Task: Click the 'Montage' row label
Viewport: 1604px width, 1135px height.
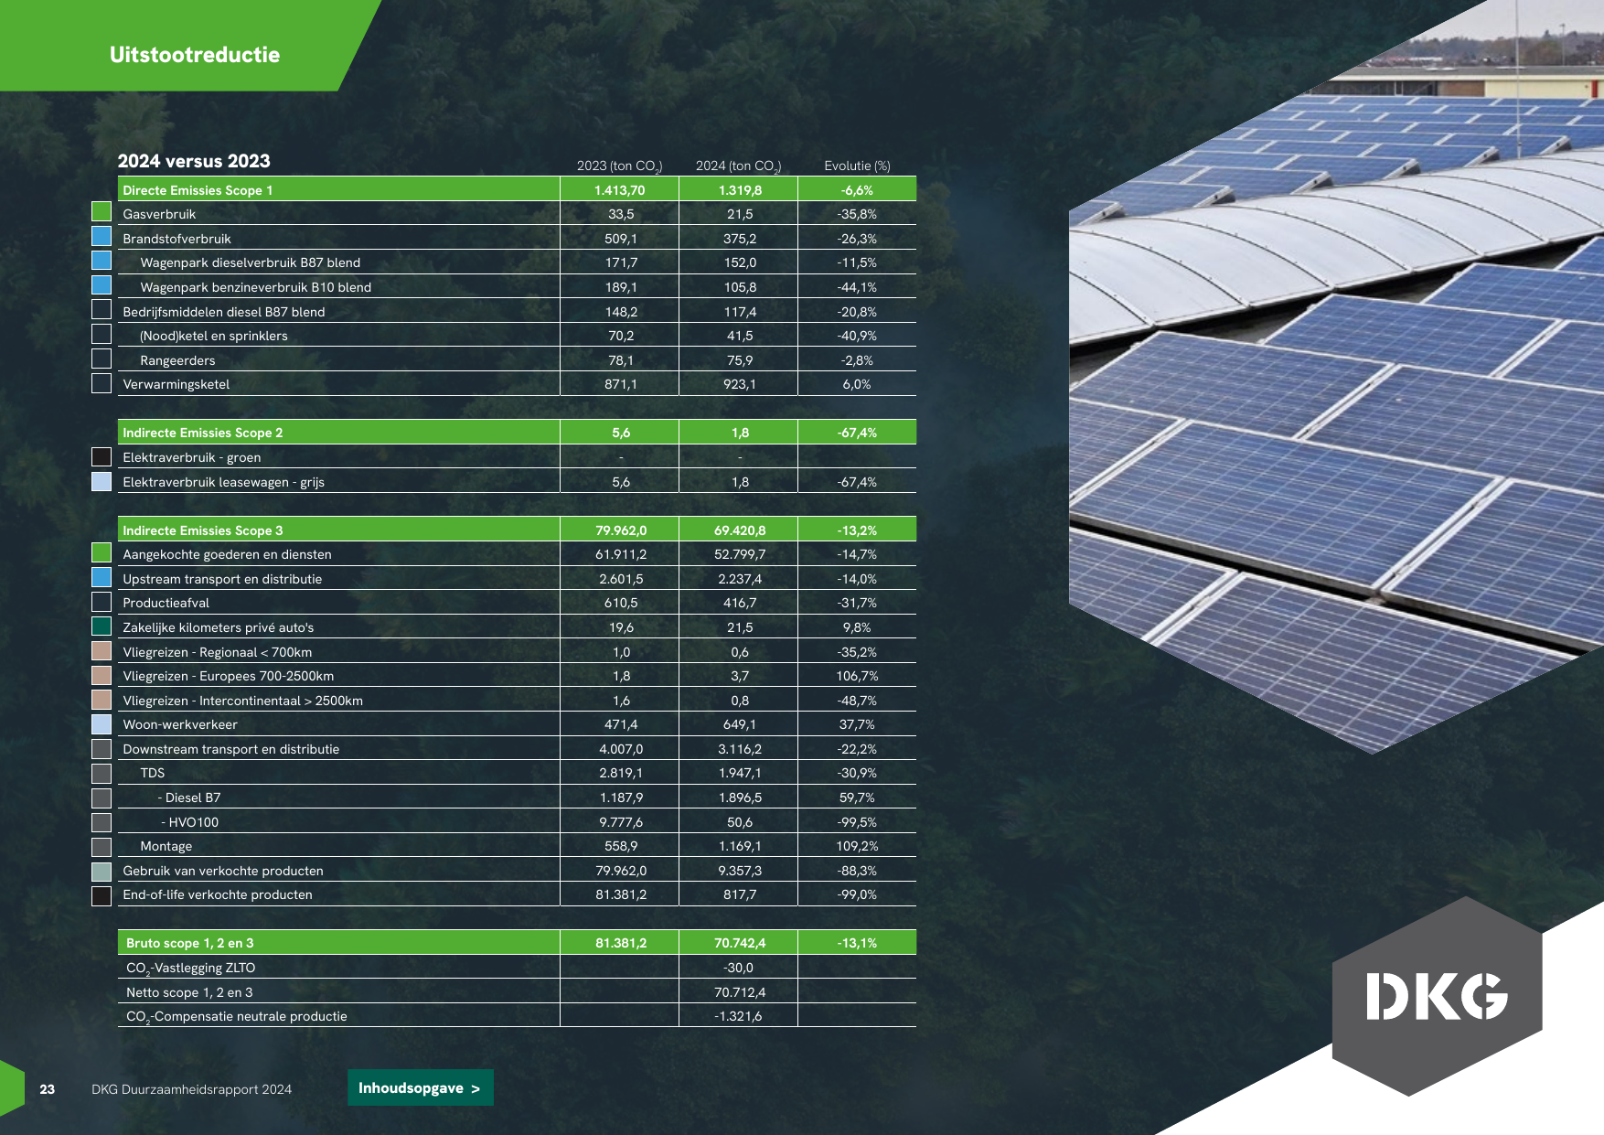Action: pyautogui.click(x=166, y=846)
